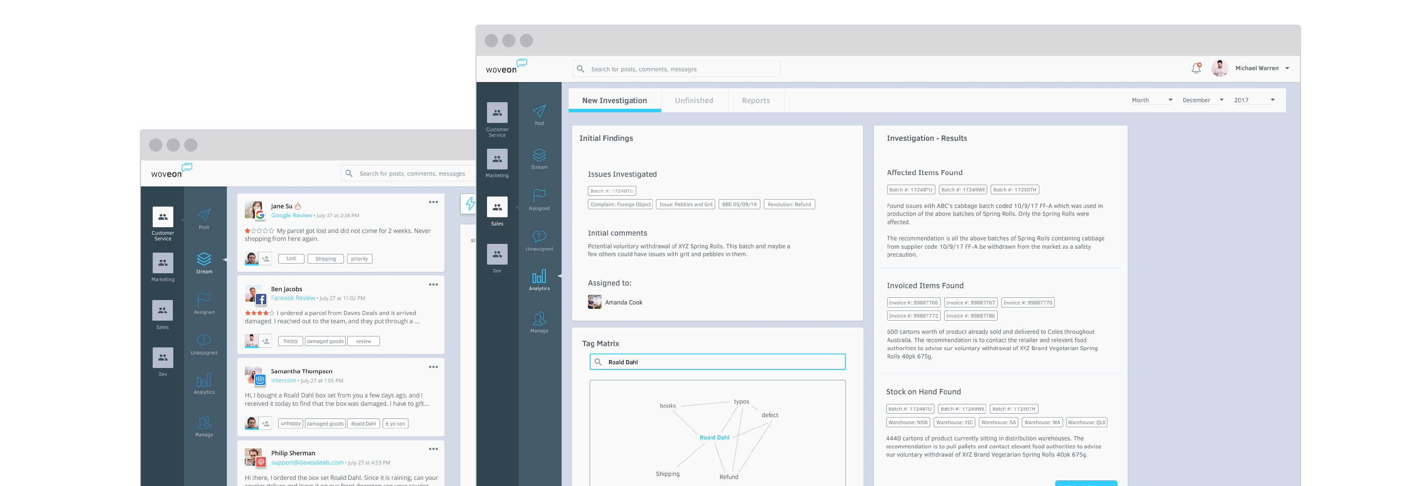Viewport: 1404px width, 486px height.
Task: Open notifications bell icon
Action: click(x=1196, y=68)
